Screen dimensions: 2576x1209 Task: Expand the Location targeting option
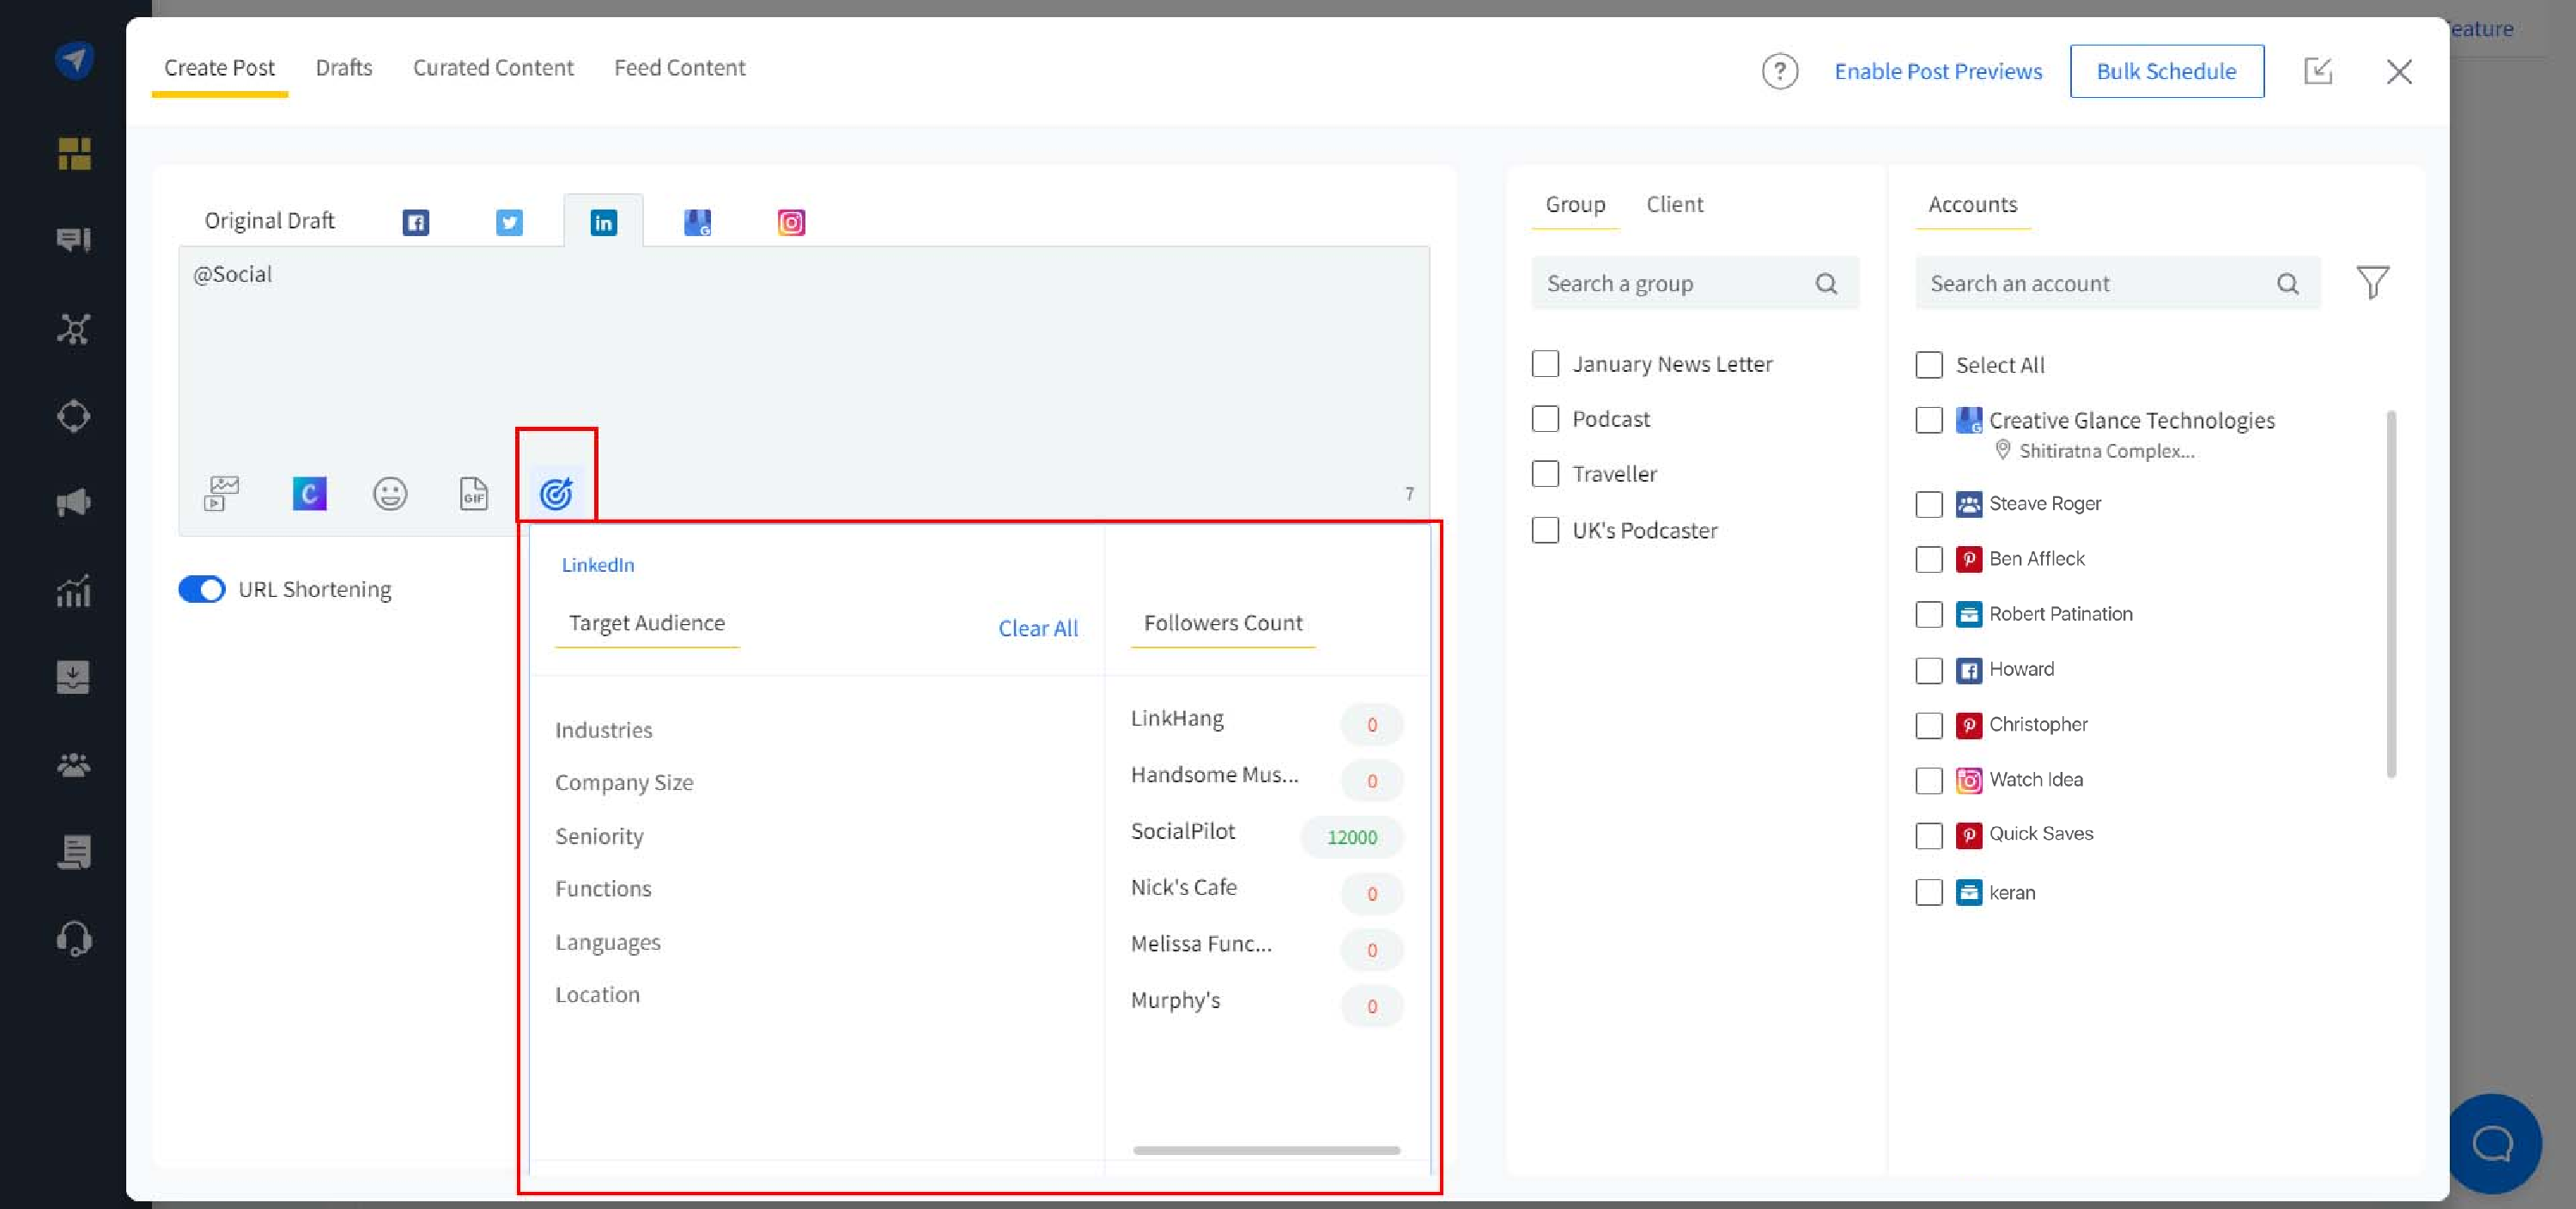point(597,994)
